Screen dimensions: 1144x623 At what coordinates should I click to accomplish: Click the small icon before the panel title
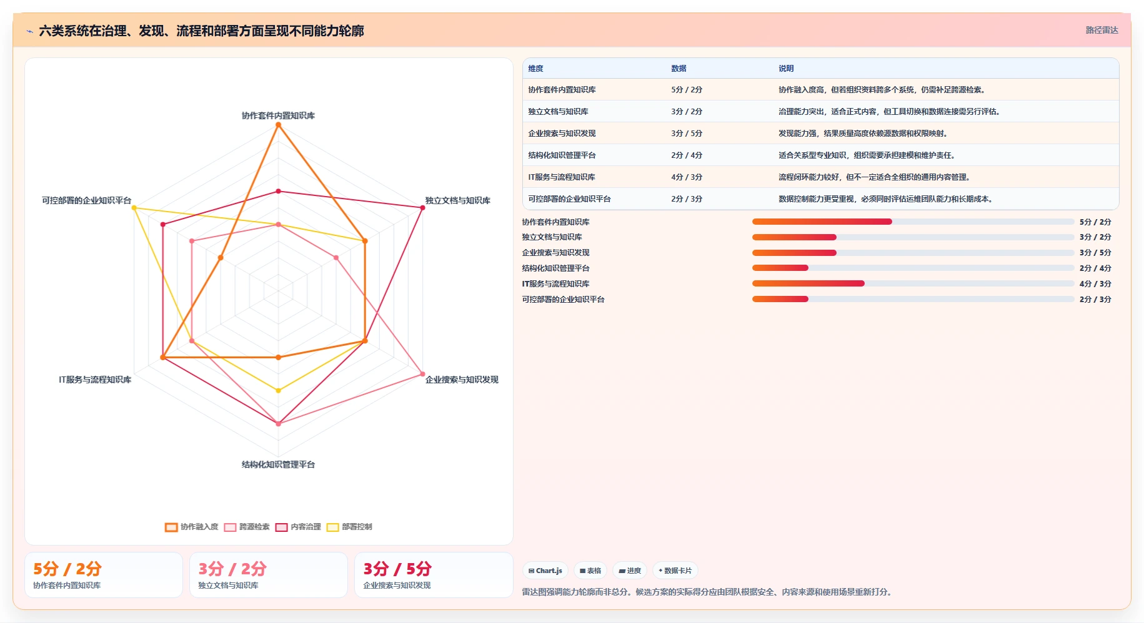[x=29, y=31]
